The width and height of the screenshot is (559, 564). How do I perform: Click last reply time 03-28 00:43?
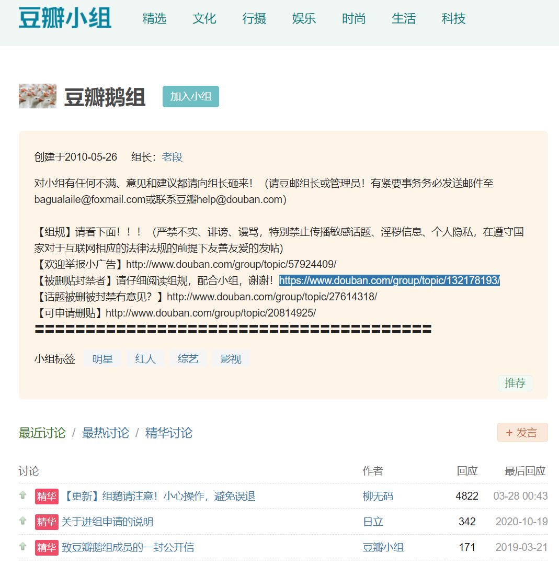click(x=520, y=497)
